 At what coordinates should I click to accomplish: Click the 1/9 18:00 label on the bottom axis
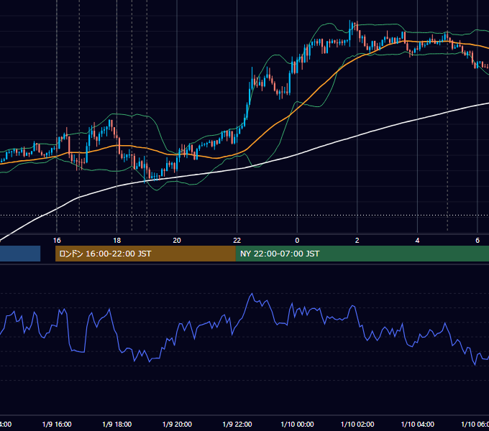[x=117, y=424]
